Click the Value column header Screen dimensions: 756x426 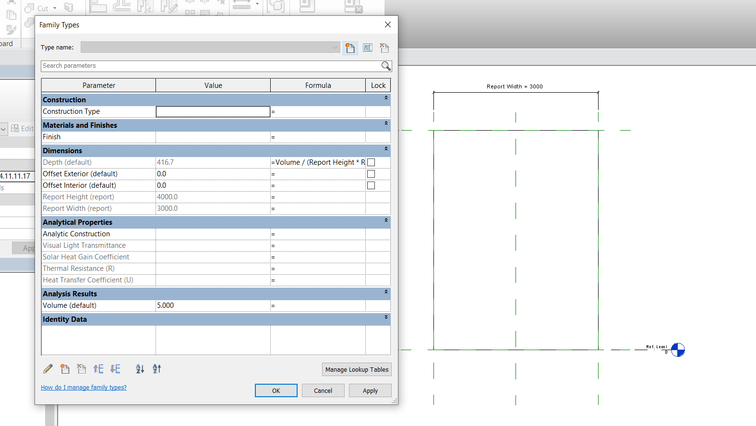[x=213, y=85]
